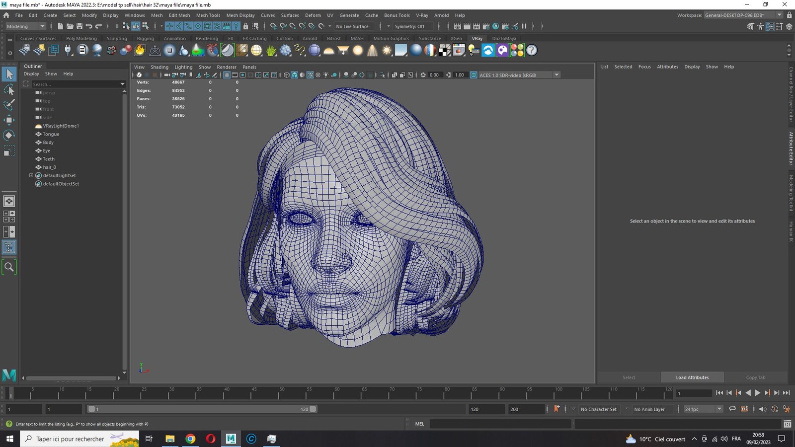Open the Mesh Tools menu
Image resolution: width=795 pixels, height=447 pixels.
[208, 15]
